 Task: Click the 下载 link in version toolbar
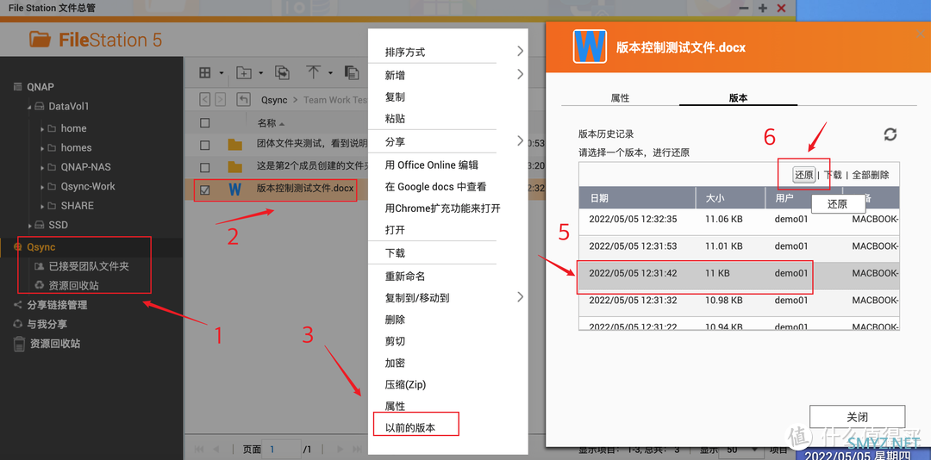833,175
